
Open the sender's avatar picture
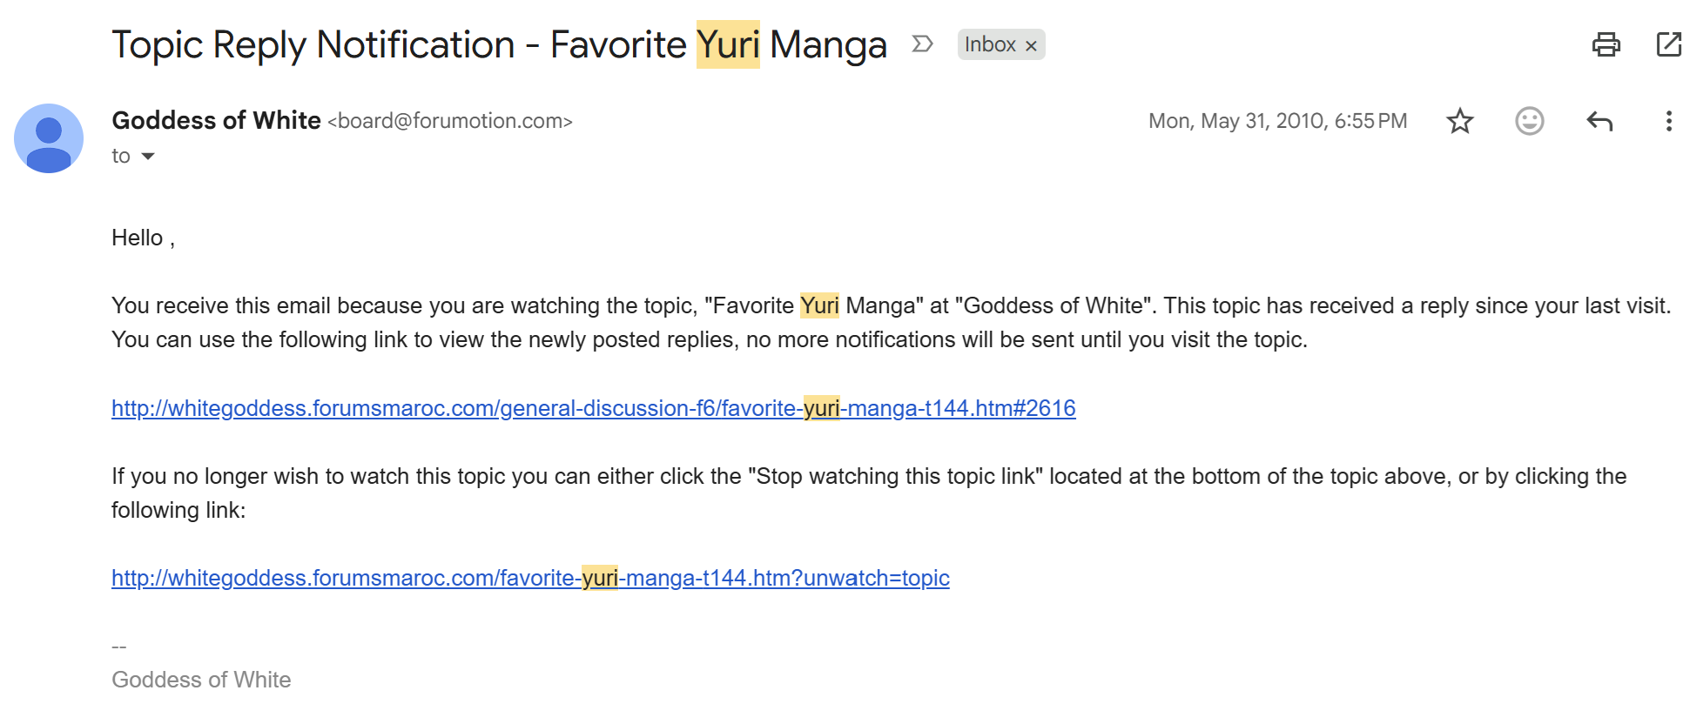click(x=49, y=138)
